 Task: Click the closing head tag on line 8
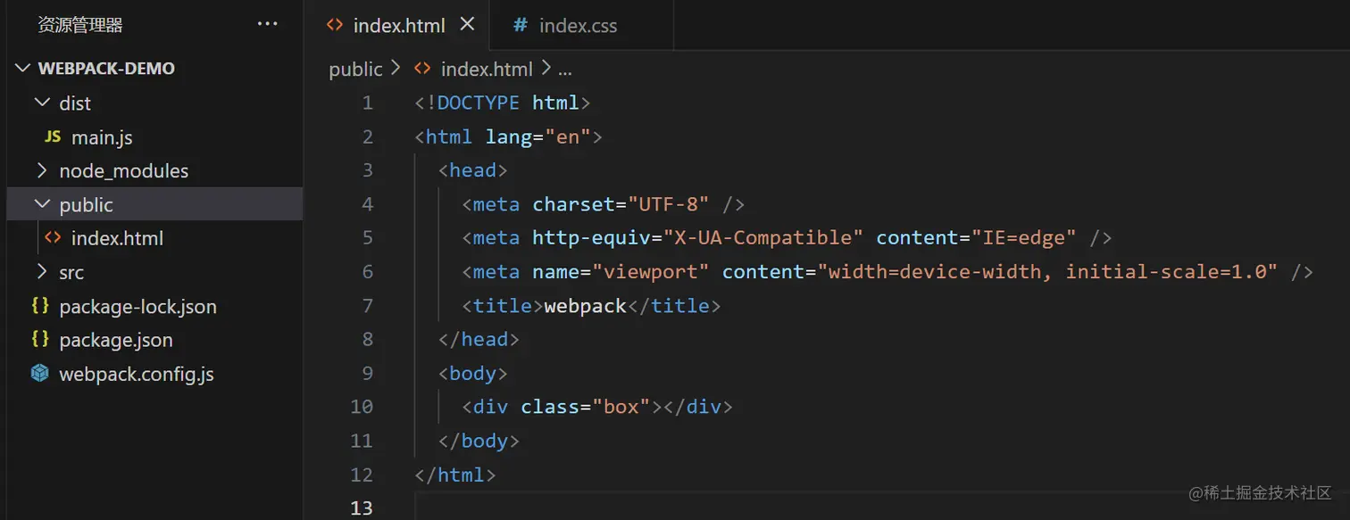479,340
